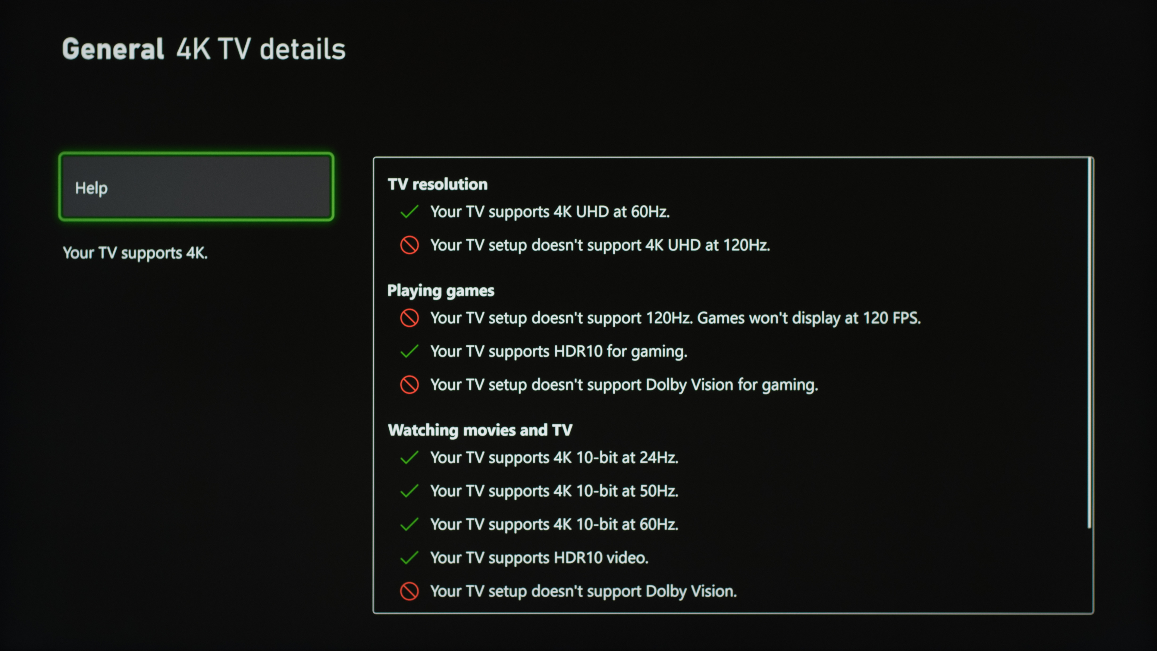Click the Playing games section heading
1157x651 pixels.
pos(441,291)
